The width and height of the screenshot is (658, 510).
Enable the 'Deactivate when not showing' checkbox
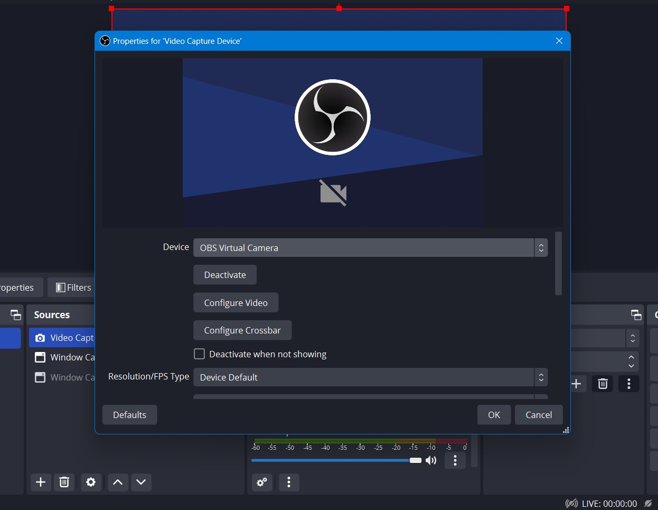pyautogui.click(x=200, y=354)
